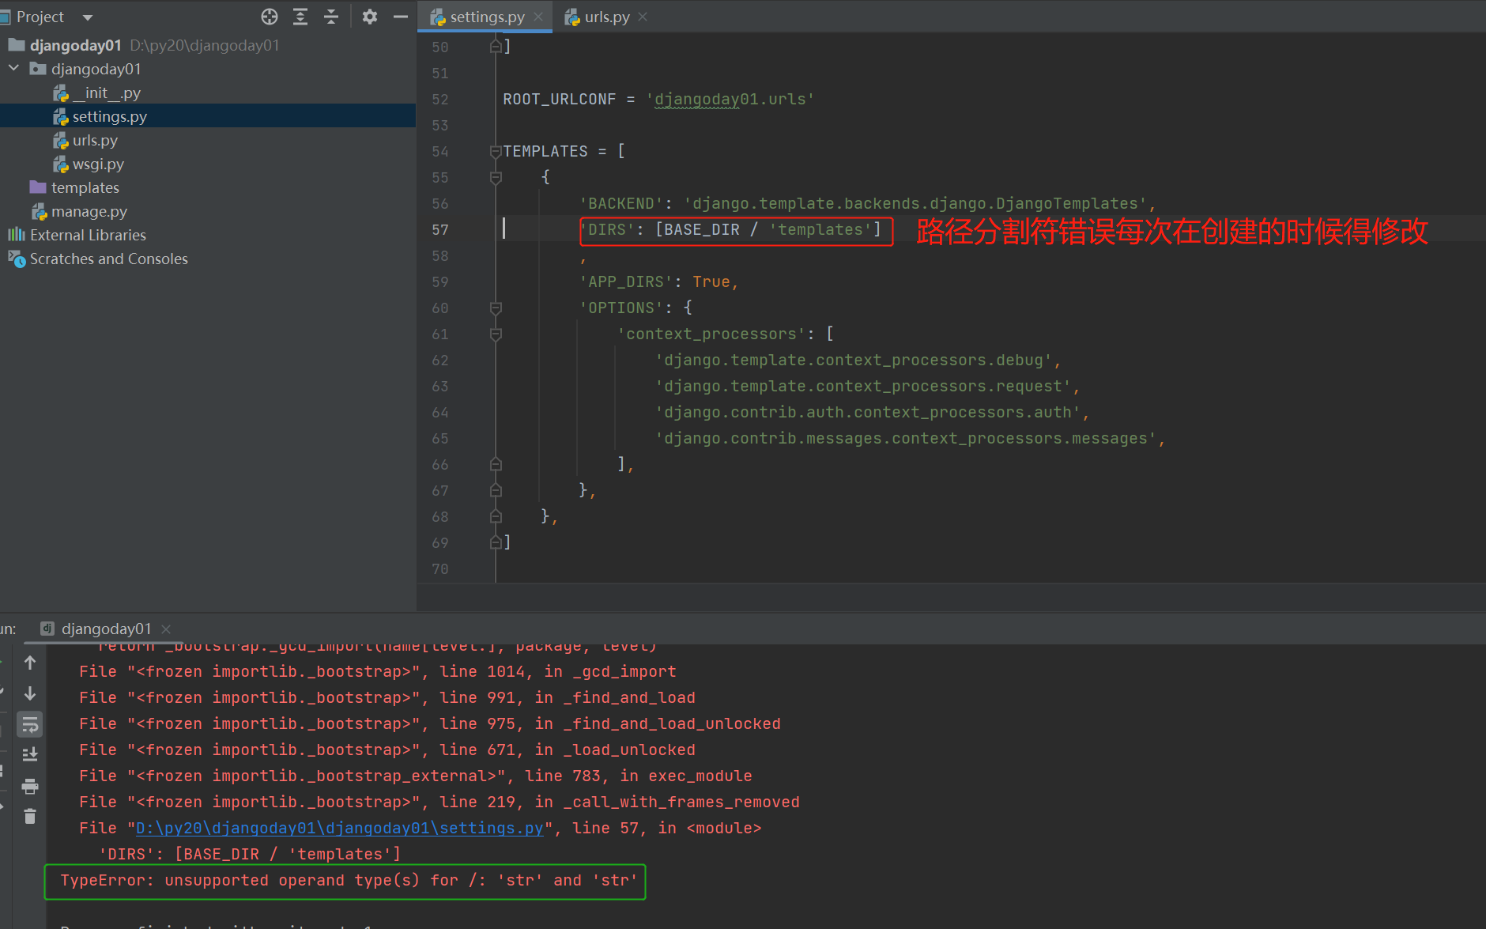Image resolution: width=1486 pixels, height=929 pixels.
Task: Click the fold end marker at line 50
Action: [496, 47]
